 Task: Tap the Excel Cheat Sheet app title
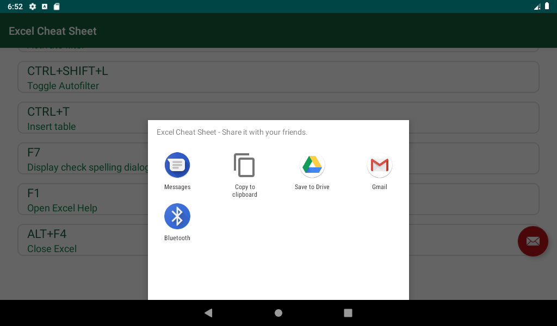pyautogui.click(x=53, y=31)
